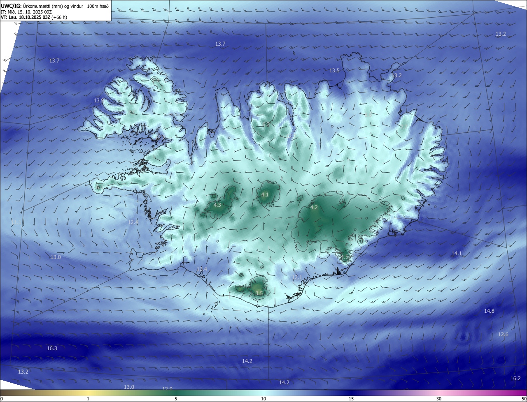The image size is (527, 402).
Task: Click the 4.1 value on the central glacier
Action: 265,195
